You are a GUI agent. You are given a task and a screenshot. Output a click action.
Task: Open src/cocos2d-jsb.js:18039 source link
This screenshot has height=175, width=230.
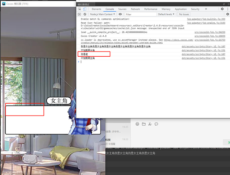click(210, 36)
